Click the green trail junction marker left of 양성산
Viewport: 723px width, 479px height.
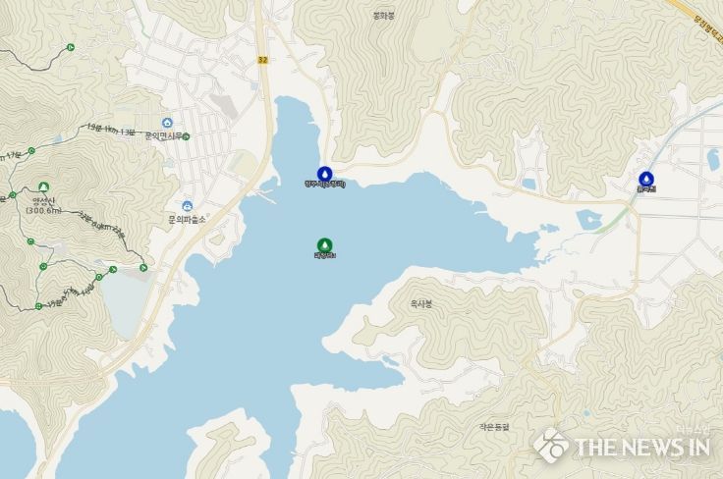pyautogui.click(x=13, y=194)
